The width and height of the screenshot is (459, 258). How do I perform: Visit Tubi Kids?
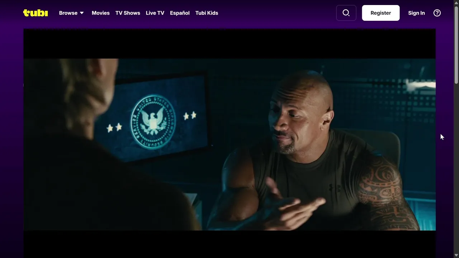coord(207,13)
